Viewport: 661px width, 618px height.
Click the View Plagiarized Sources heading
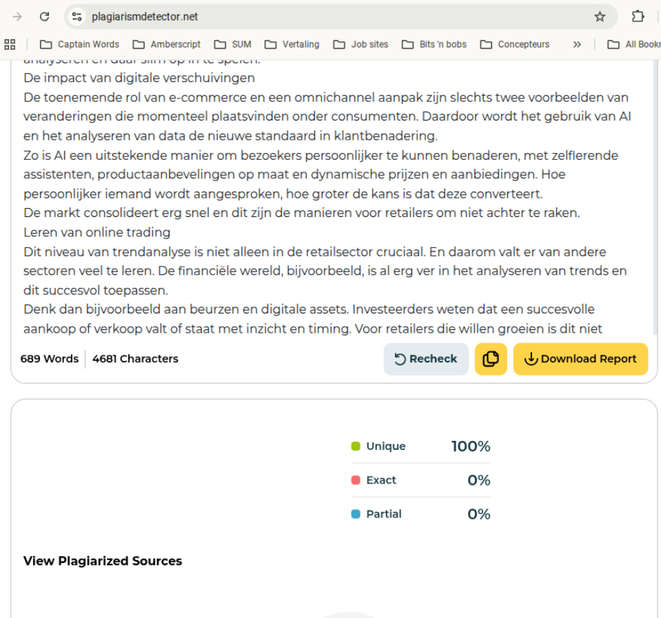point(103,561)
